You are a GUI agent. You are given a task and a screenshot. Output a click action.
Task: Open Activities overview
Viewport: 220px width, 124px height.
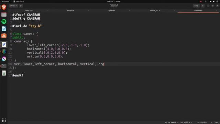pyautogui.click(x=5, y=1)
